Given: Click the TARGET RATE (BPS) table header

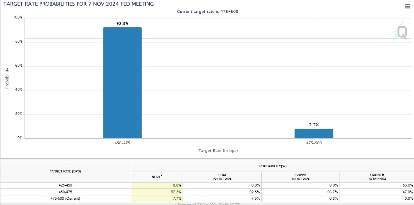Looking at the screenshot, I should click(x=66, y=171).
